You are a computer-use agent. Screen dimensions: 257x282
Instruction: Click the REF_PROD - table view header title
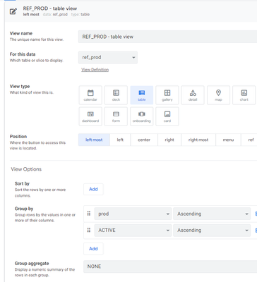tap(50, 8)
